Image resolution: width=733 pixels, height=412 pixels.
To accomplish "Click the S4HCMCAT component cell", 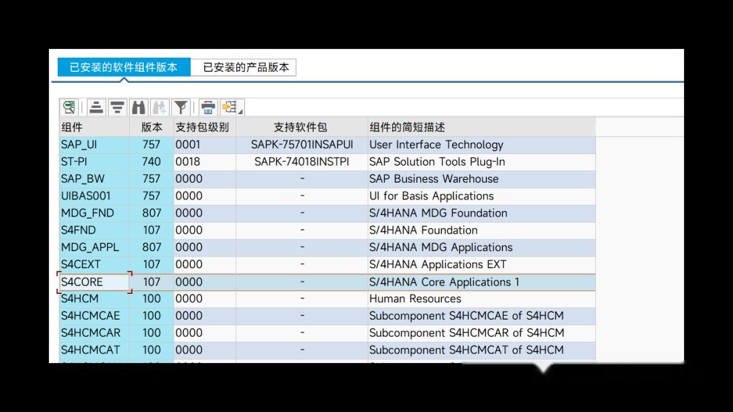I will point(94,350).
